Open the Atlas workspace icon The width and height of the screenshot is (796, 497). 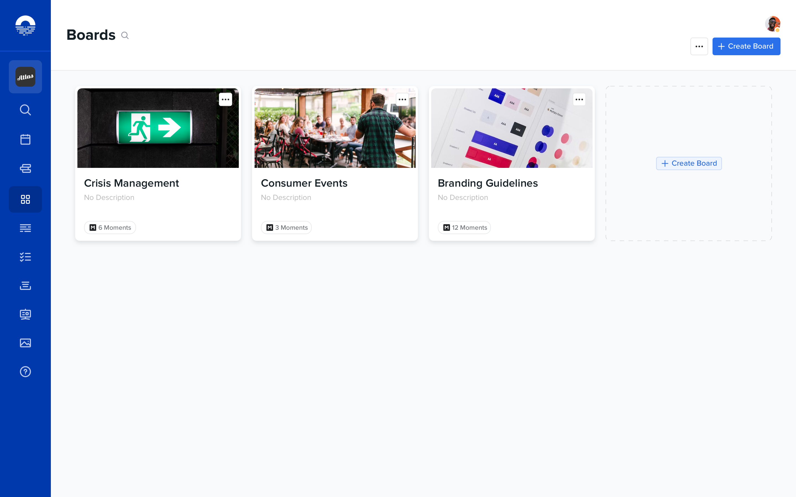tap(25, 77)
